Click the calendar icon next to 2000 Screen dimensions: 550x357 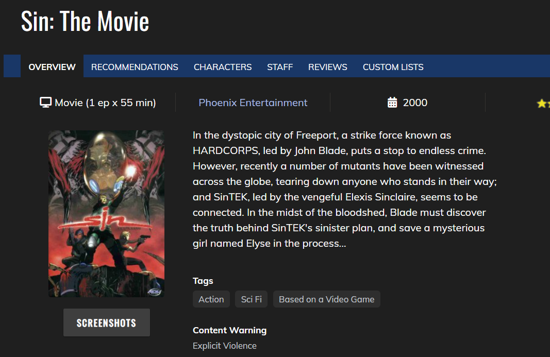[x=392, y=103]
